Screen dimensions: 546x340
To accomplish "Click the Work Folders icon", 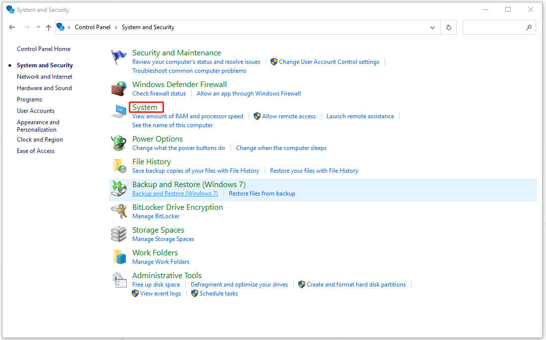I will coord(119,257).
